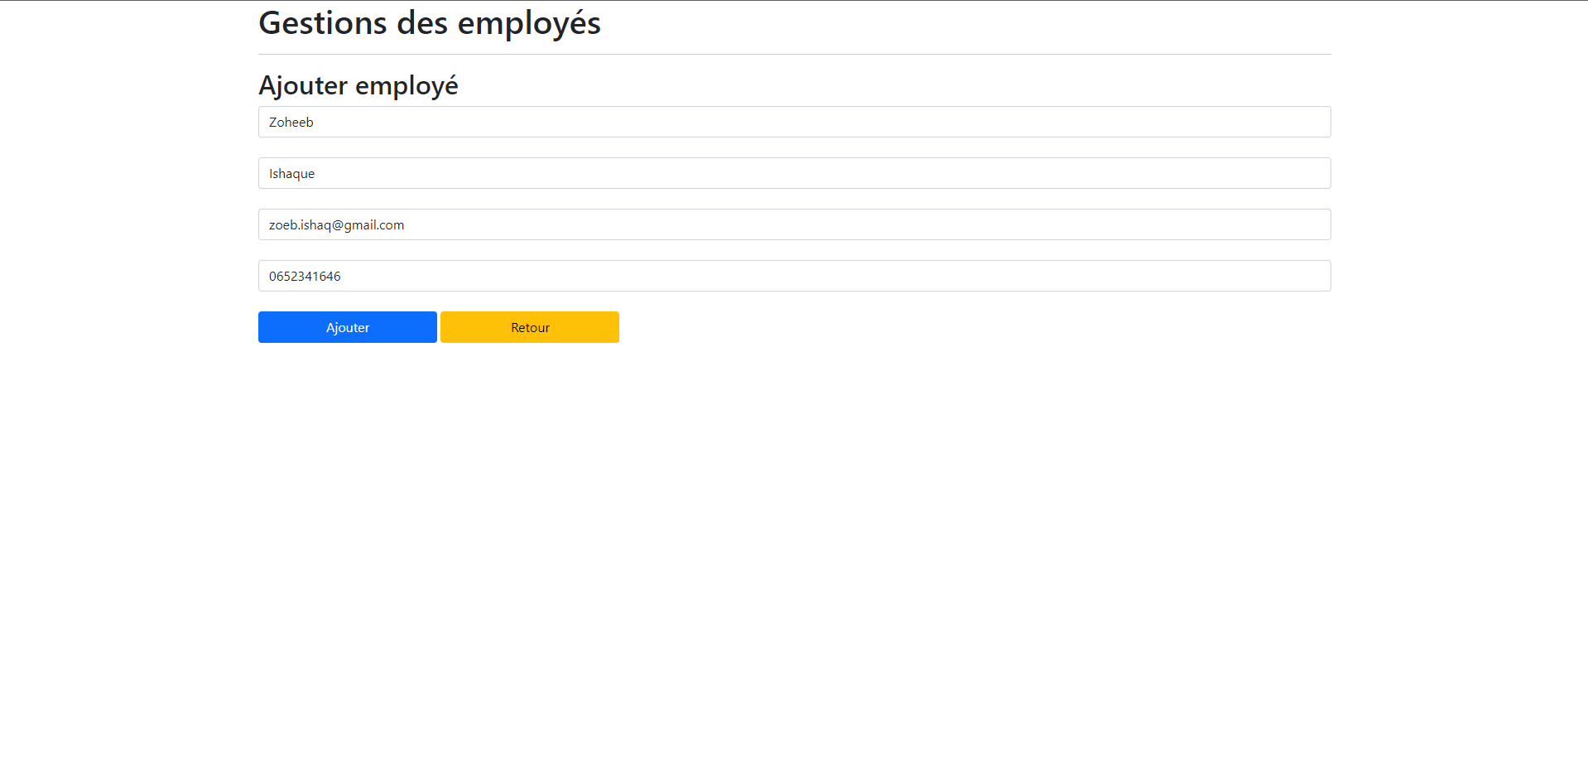1588x776 pixels.
Task: Focus the phone number field 0652341646
Action: [x=794, y=276]
